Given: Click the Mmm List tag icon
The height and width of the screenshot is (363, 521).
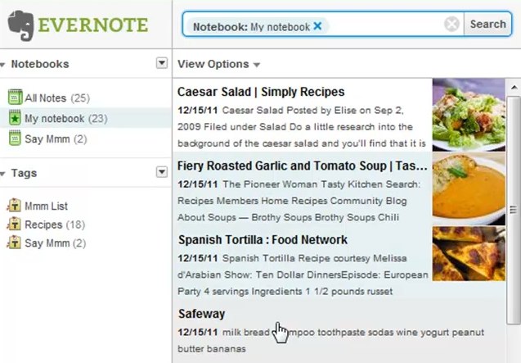Looking at the screenshot, I should click(x=14, y=205).
